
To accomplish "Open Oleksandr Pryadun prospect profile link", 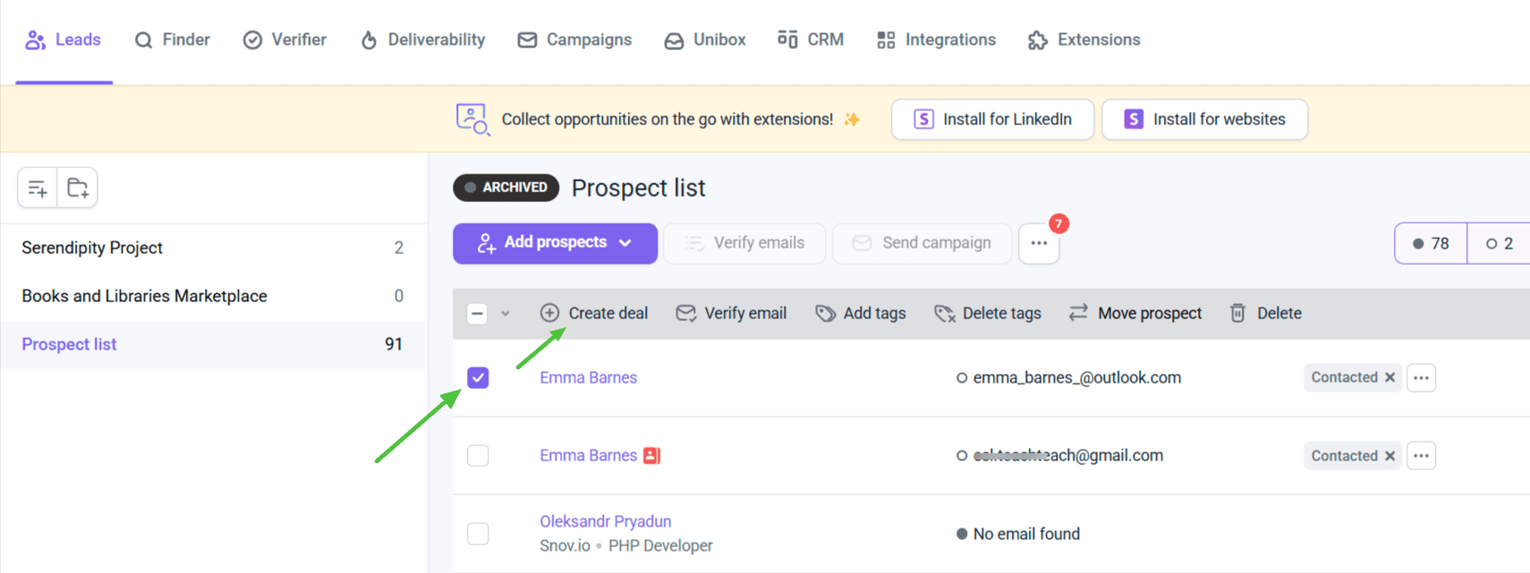I will tap(605, 521).
